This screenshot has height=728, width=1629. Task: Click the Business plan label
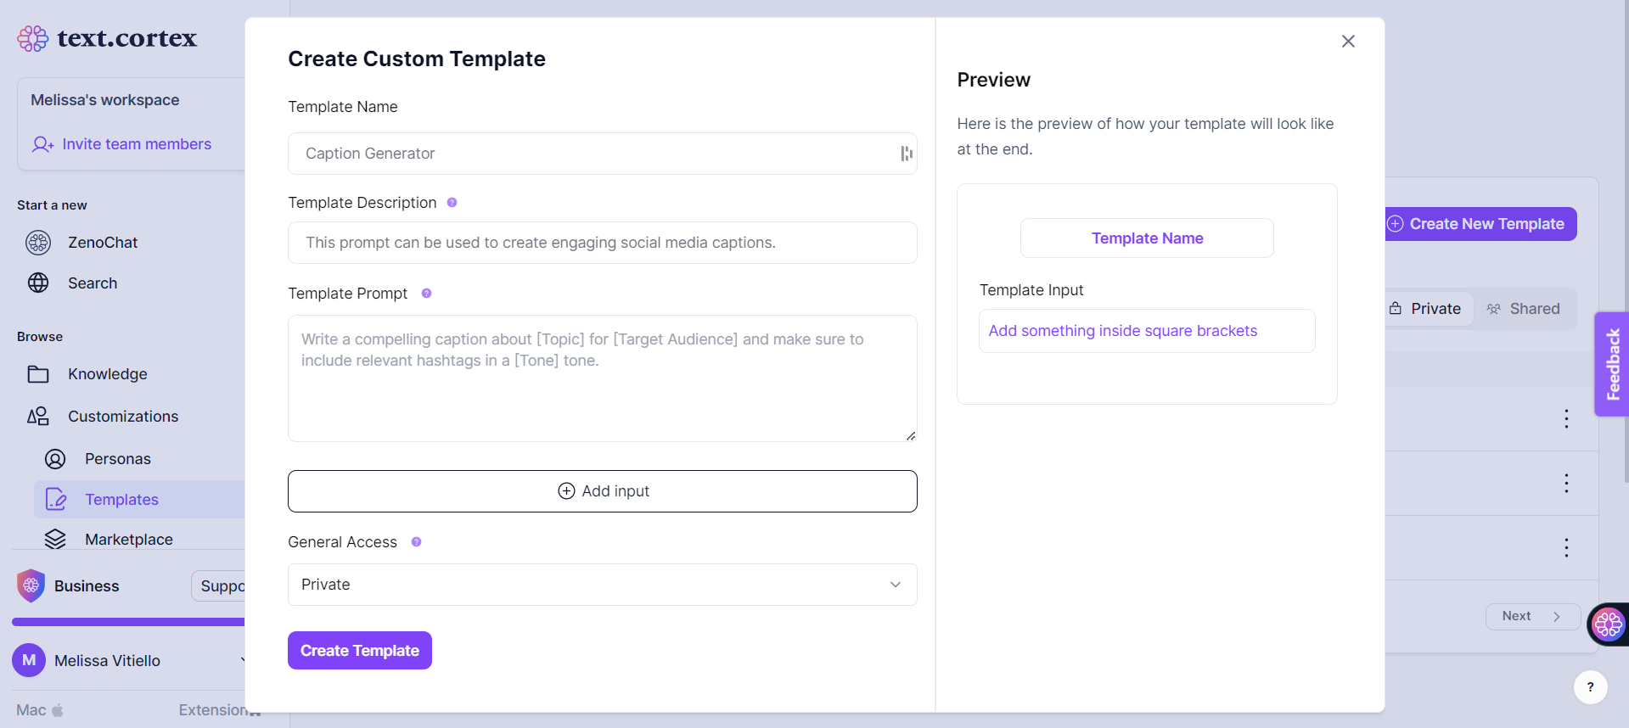pos(87,586)
